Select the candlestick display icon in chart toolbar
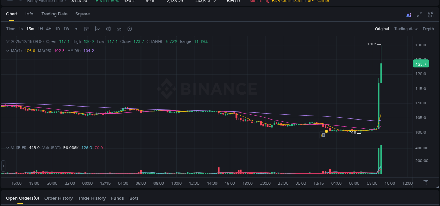 coord(108,29)
